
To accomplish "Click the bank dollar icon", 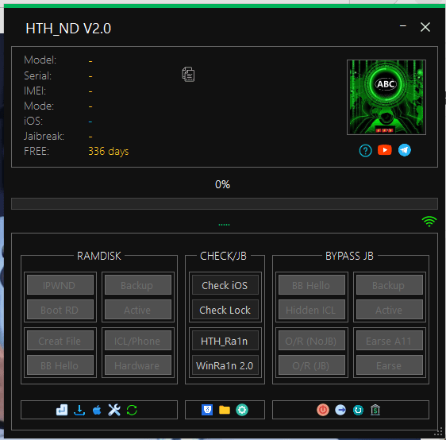I will 375,410.
